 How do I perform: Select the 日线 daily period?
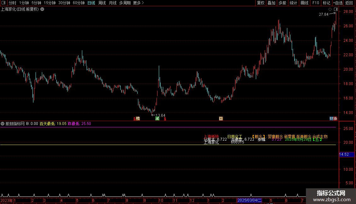point(91,3)
